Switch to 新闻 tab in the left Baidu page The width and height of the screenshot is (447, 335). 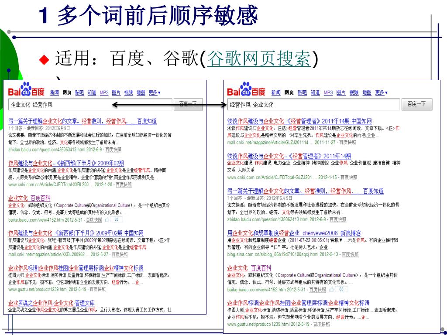(54, 92)
